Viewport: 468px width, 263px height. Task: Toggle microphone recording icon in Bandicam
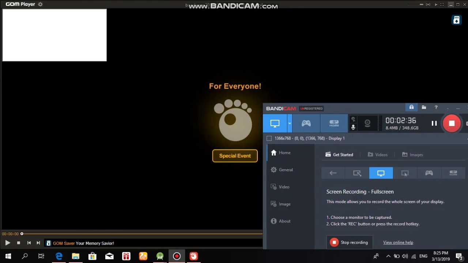click(x=353, y=127)
